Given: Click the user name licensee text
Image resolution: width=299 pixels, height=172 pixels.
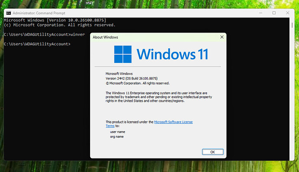Looking at the screenshot, I should click(117, 132).
